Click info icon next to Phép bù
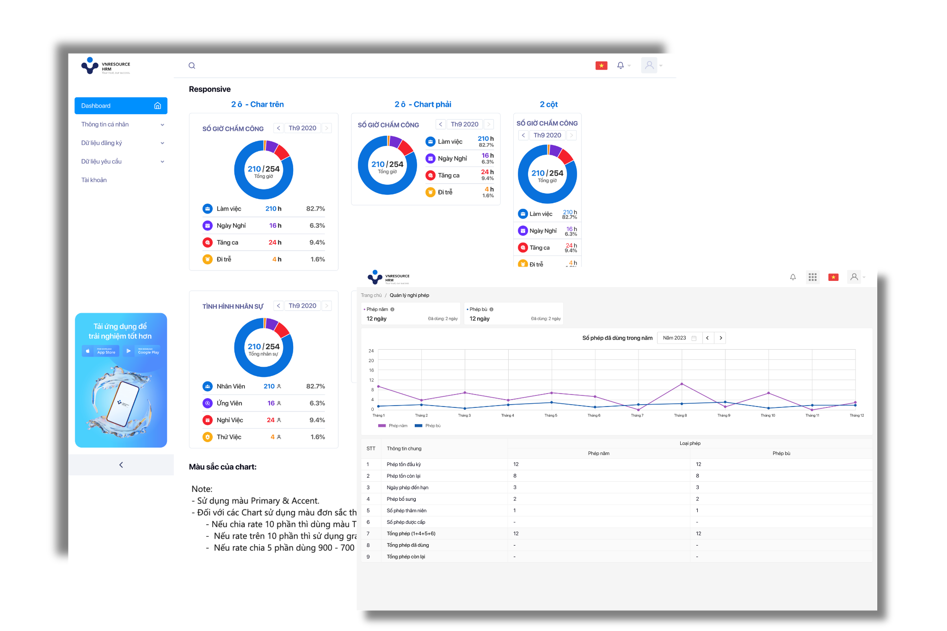Viewport: 947px width, 631px height. (492, 309)
